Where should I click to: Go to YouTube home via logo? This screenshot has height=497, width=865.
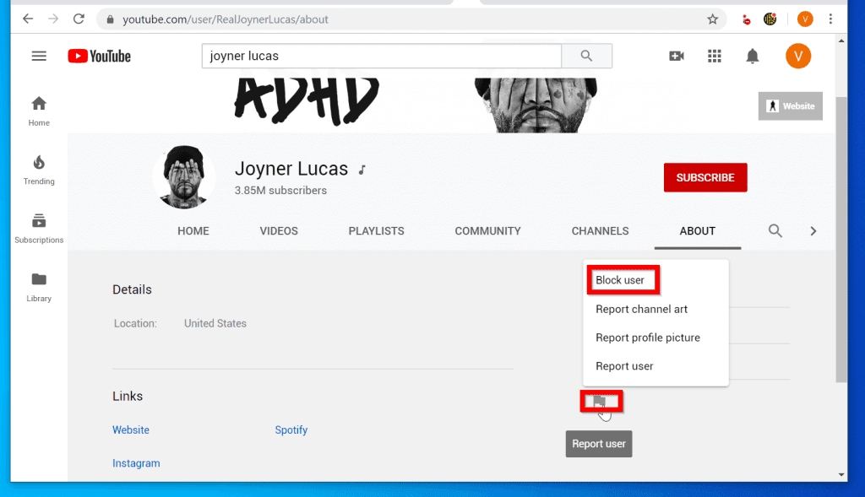[100, 57]
